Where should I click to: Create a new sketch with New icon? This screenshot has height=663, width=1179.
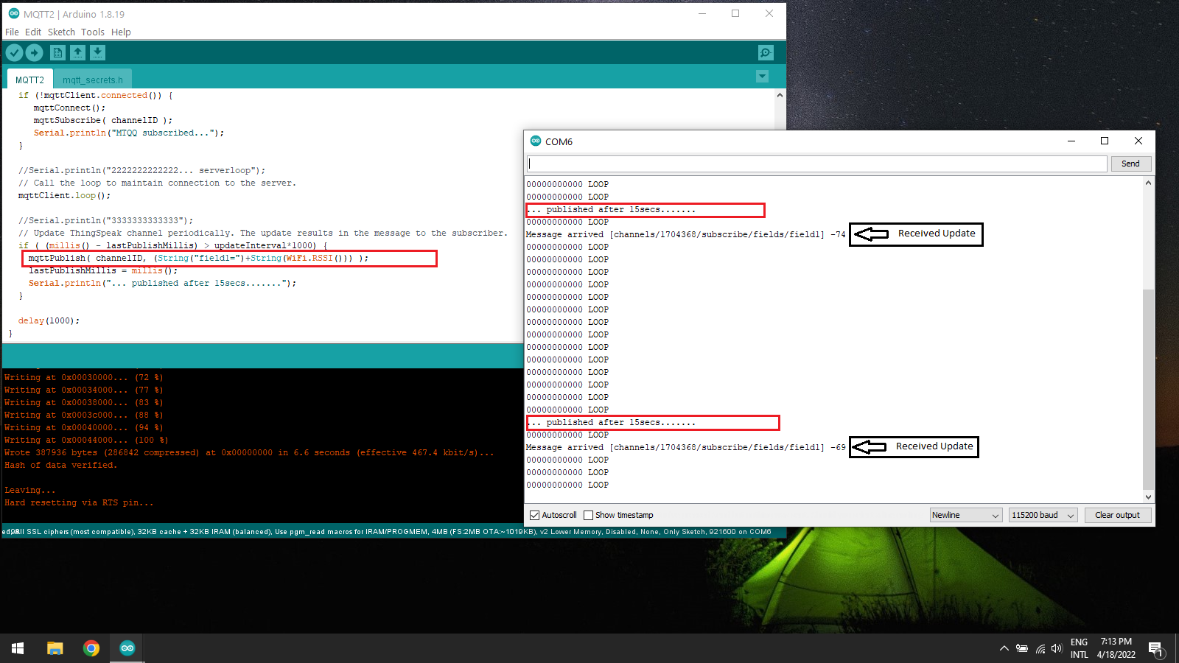click(x=57, y=52)
